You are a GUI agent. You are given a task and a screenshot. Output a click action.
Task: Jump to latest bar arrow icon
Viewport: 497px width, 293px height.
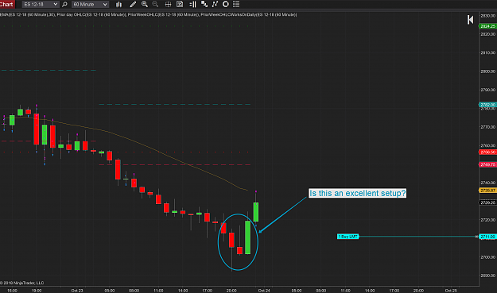471,20
